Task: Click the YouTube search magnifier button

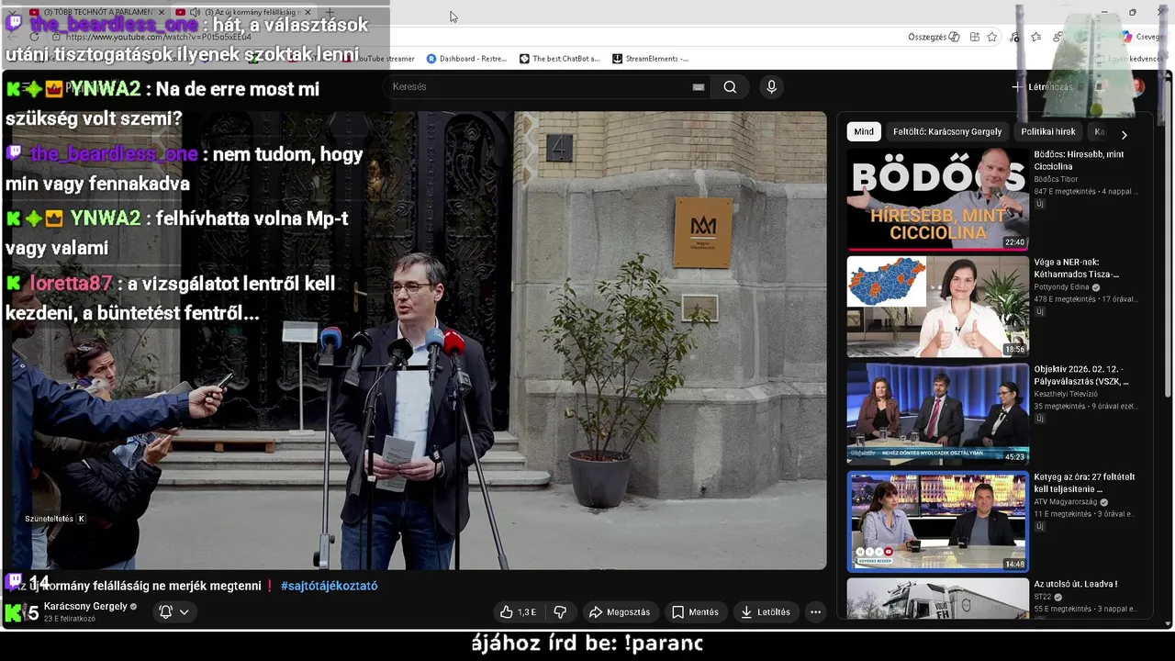Action: [730, 87]
